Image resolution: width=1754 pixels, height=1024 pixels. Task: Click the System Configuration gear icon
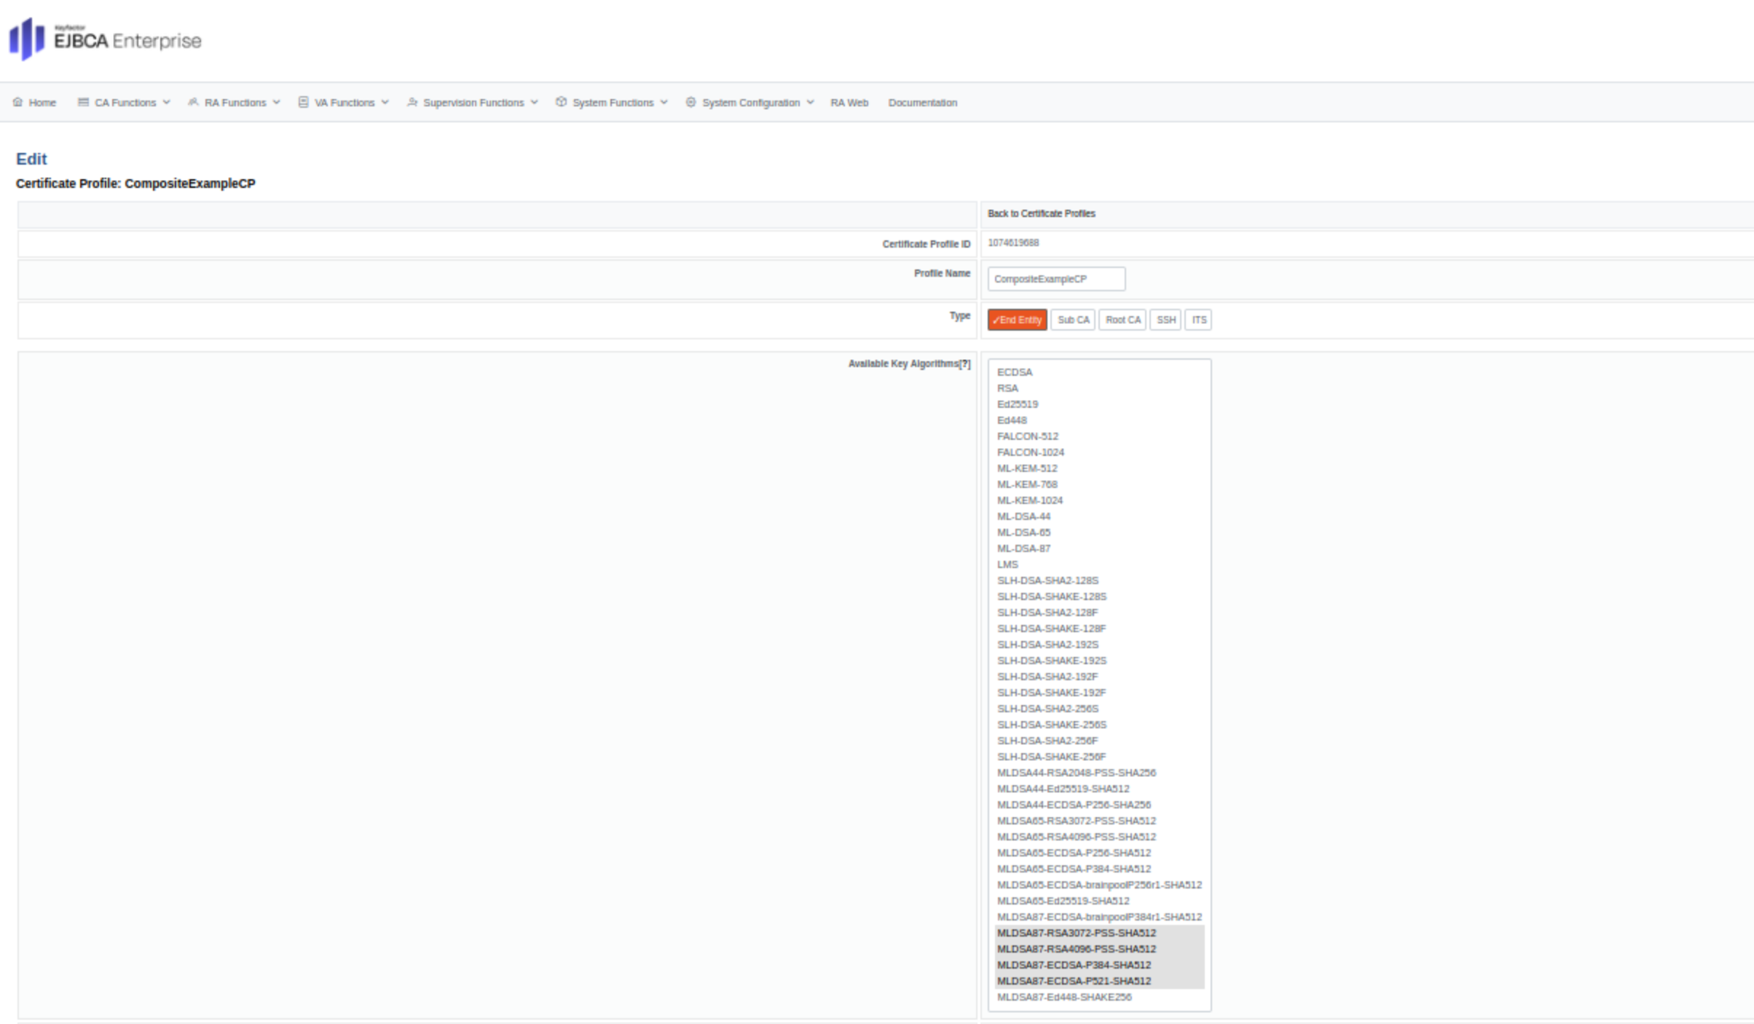pyautogui.click(x=691, y=102)
